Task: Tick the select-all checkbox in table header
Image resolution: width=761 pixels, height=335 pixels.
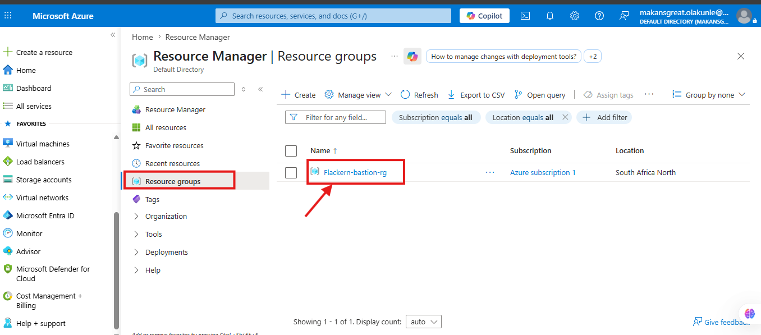Action: 291,150
